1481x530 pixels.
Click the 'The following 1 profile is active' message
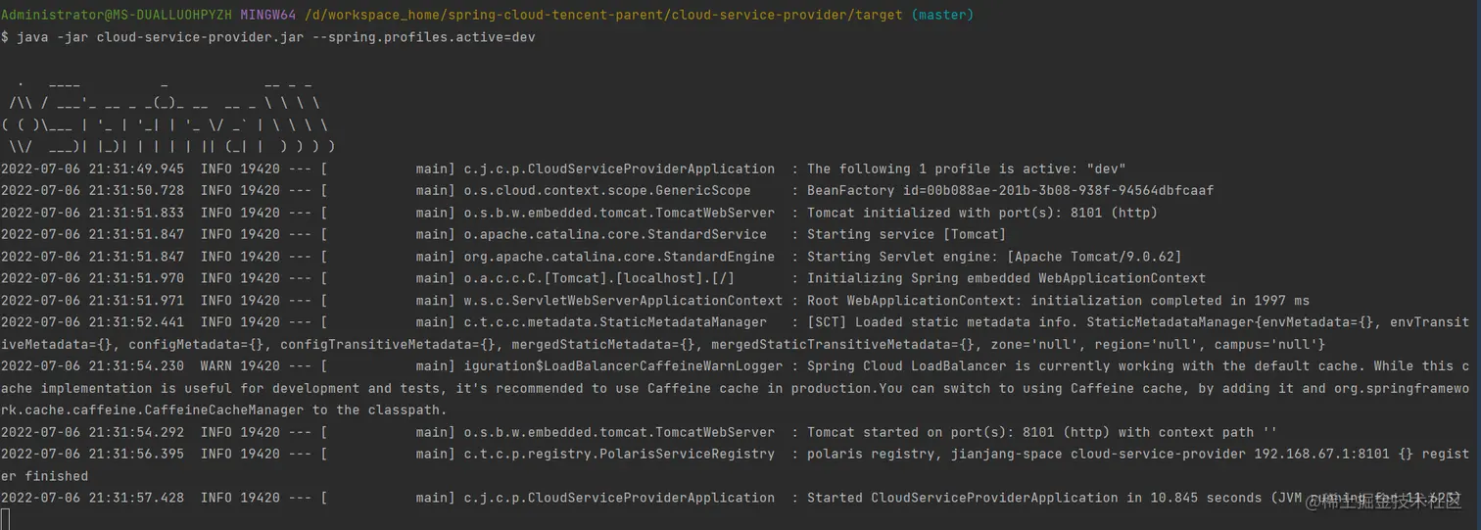(x=966, y=169)
